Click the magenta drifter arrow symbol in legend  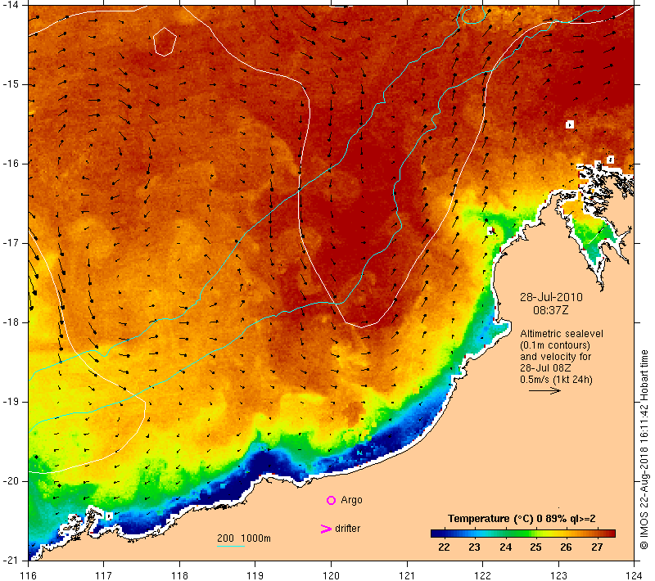[x=325, y=529]
